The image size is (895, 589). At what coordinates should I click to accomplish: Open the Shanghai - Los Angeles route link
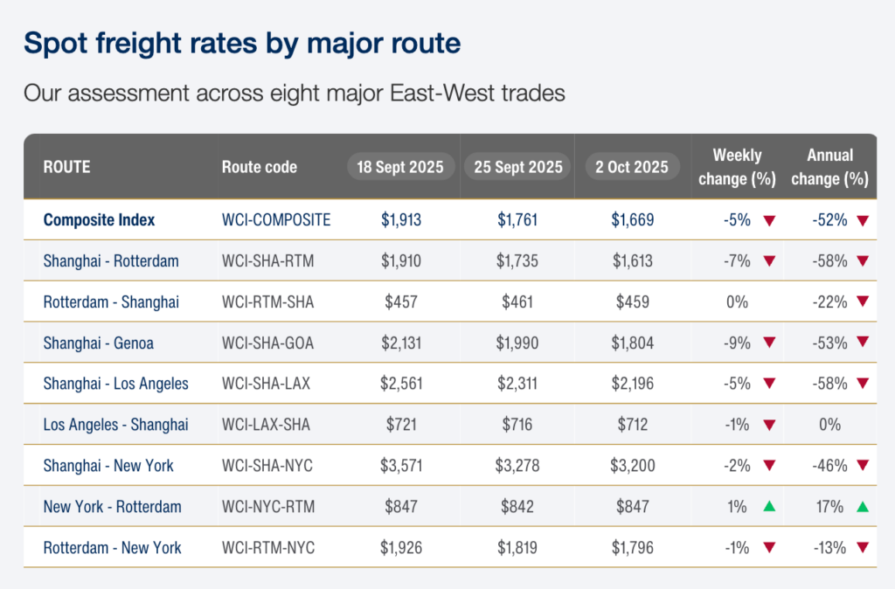click(x=115, y=385)
